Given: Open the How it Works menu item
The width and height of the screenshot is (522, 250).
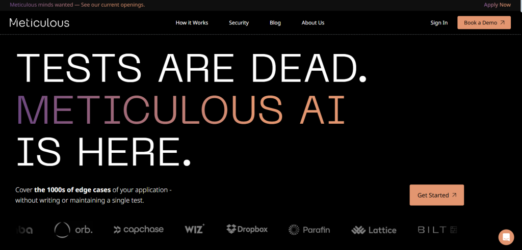Looking at the screenshot, I should click(192, 22).
